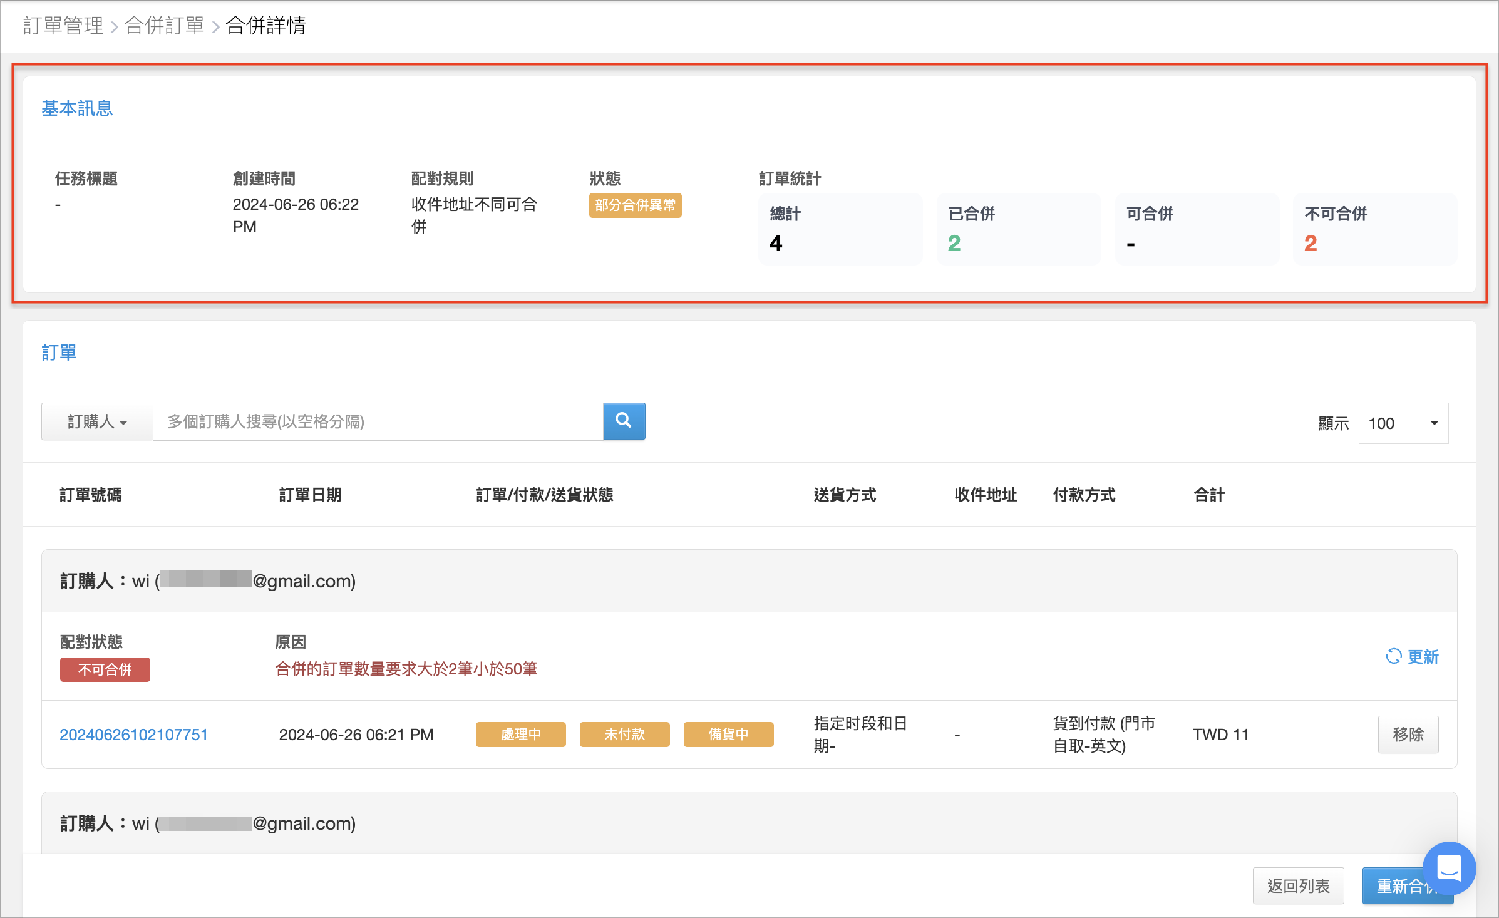Click the 貨到付款 payment method cell

point(1104,735)
